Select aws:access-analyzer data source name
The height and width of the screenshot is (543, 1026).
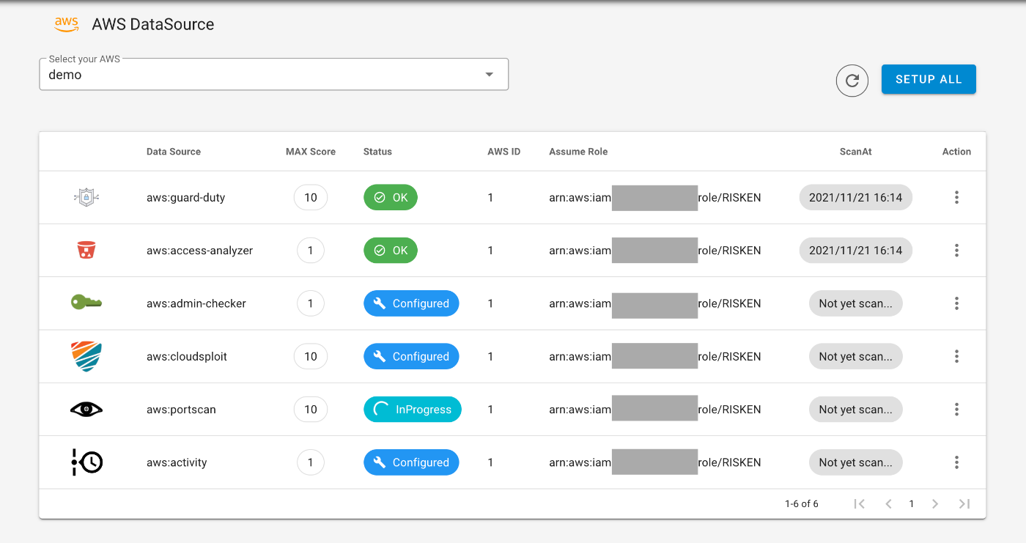200,251
